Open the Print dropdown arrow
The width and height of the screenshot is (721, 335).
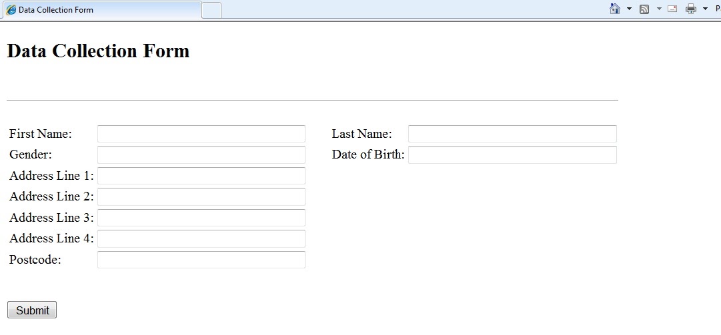tap(706, 9)
